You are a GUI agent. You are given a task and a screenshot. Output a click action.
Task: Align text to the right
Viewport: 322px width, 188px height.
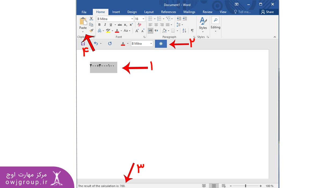coord(162,25)
